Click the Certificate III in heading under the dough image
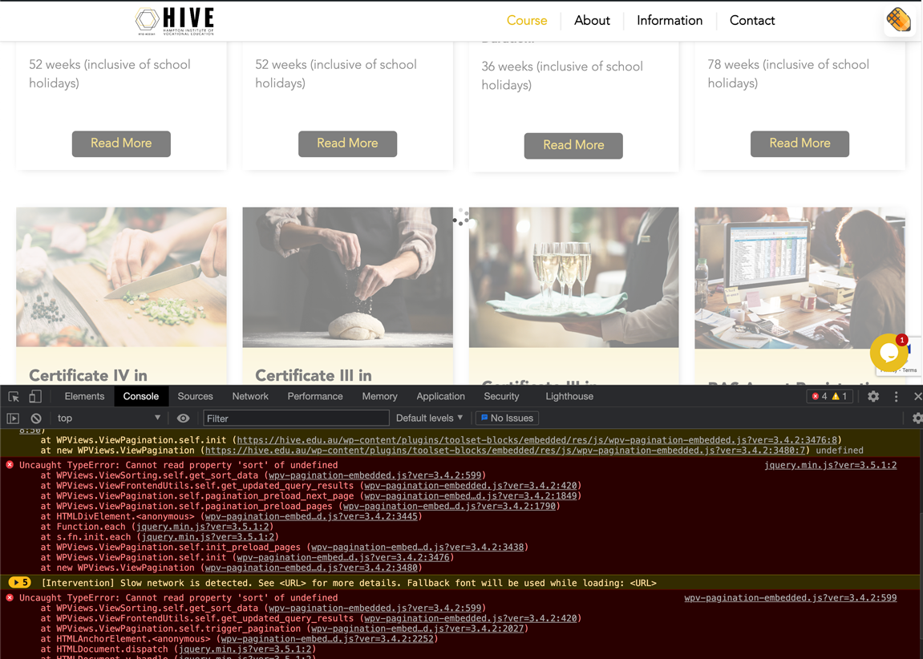The image size is (923, 659). point(314,375)
